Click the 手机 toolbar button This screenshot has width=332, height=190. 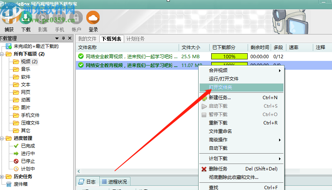tap(59, 21)
